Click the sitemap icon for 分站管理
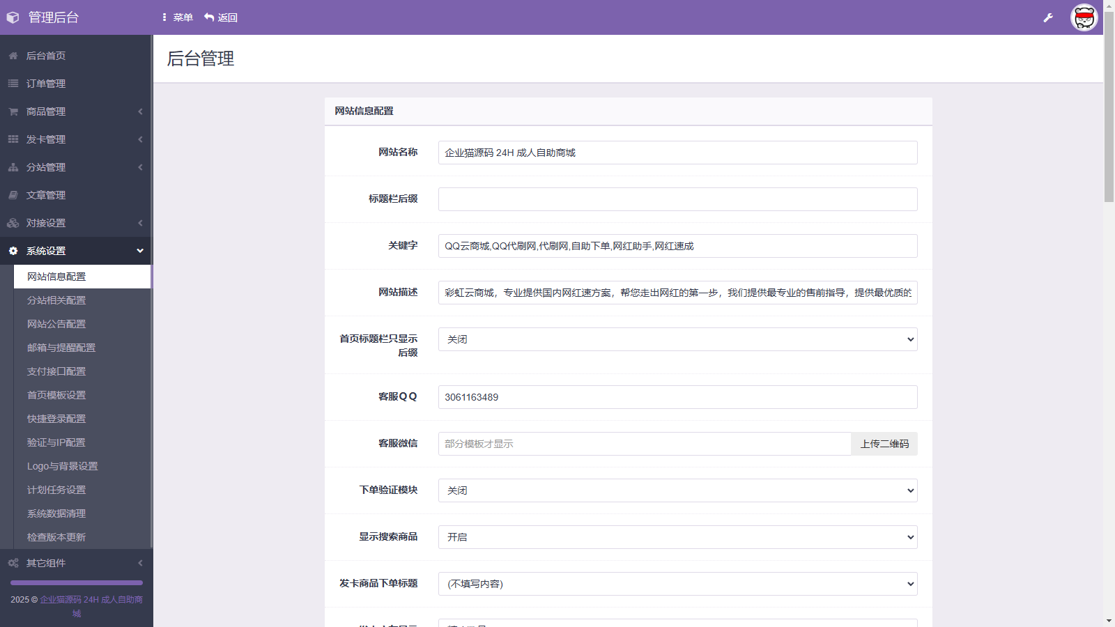 pyautogui.click(x=13, y=167)
